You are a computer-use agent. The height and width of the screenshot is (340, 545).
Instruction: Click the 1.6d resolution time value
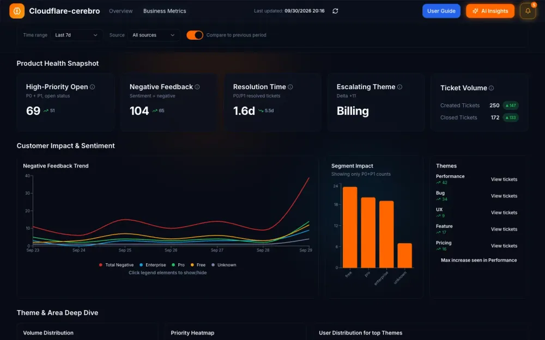coord(244,111)
